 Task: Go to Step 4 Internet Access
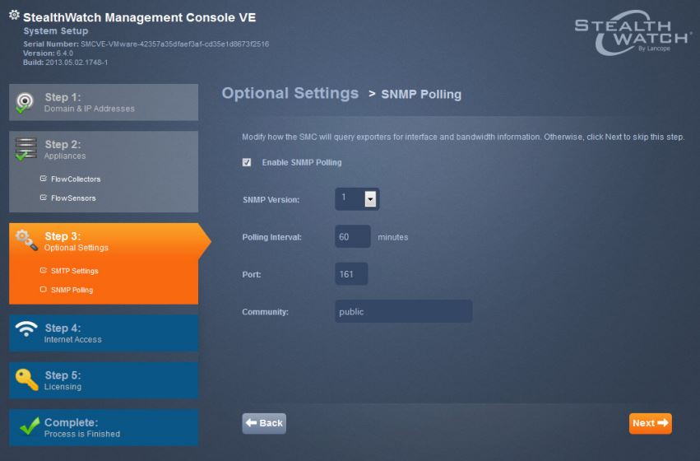(104, 333)
